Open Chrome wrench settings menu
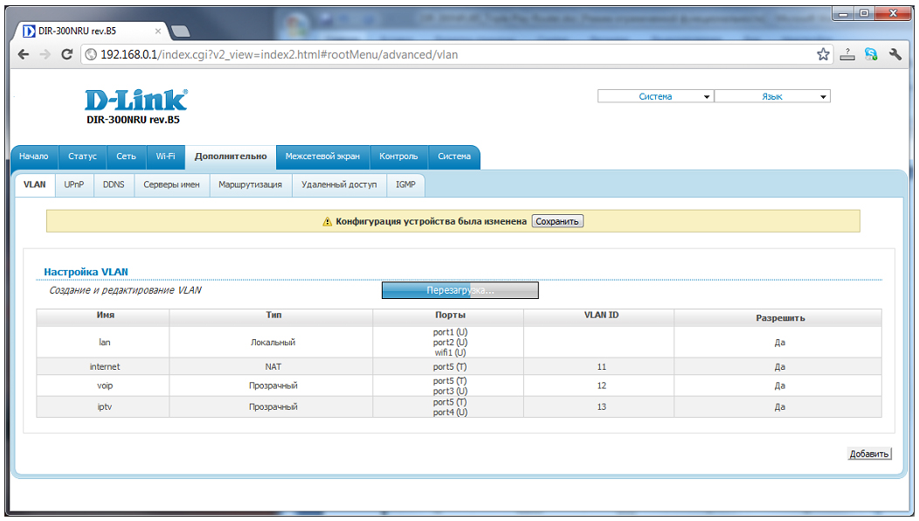 coord(895,54)
